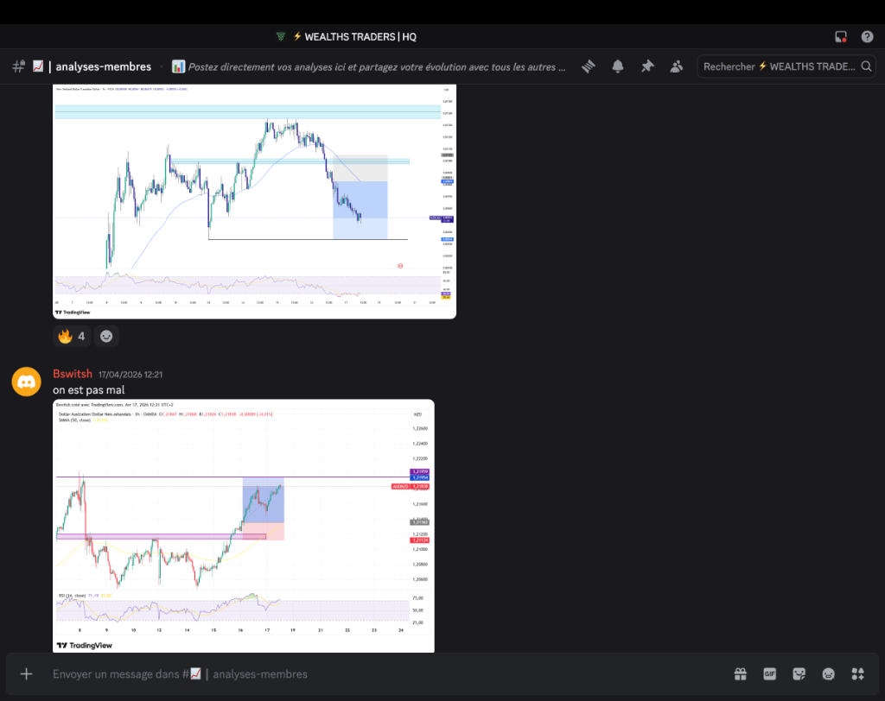Toggle the member list icon
This screenshot has width=885, height=701.
[676, 66]
